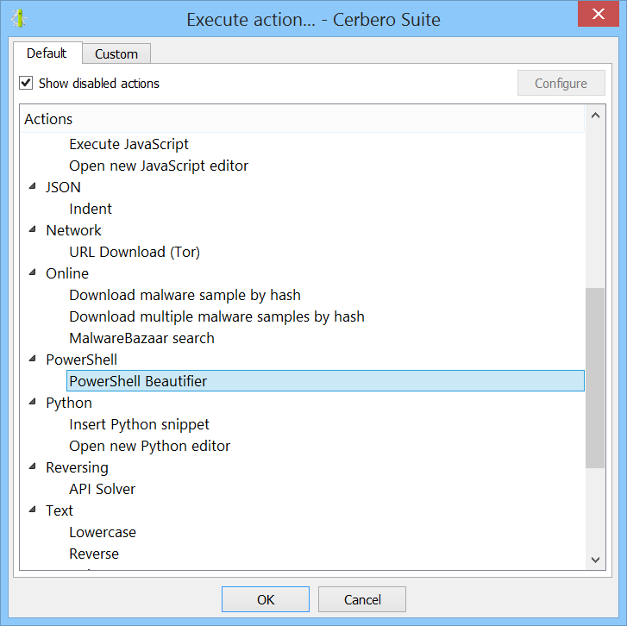Click the Configure button

561,83
